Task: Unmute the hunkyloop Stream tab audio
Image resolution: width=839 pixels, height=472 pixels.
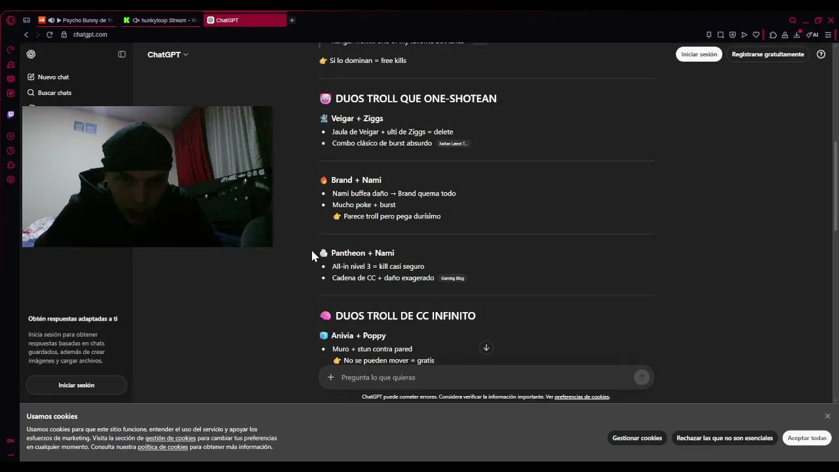Action: 136,20
